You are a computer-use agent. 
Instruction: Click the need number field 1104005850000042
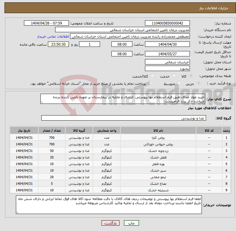pyautogui.click(x=167, y=23)
